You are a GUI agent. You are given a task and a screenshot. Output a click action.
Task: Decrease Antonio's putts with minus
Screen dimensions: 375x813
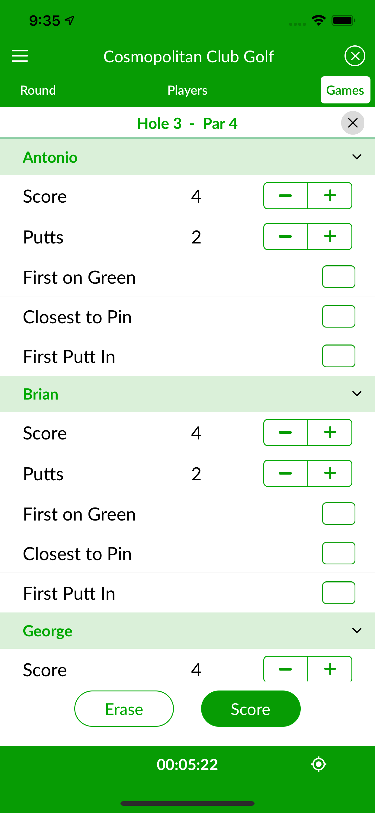285,237
